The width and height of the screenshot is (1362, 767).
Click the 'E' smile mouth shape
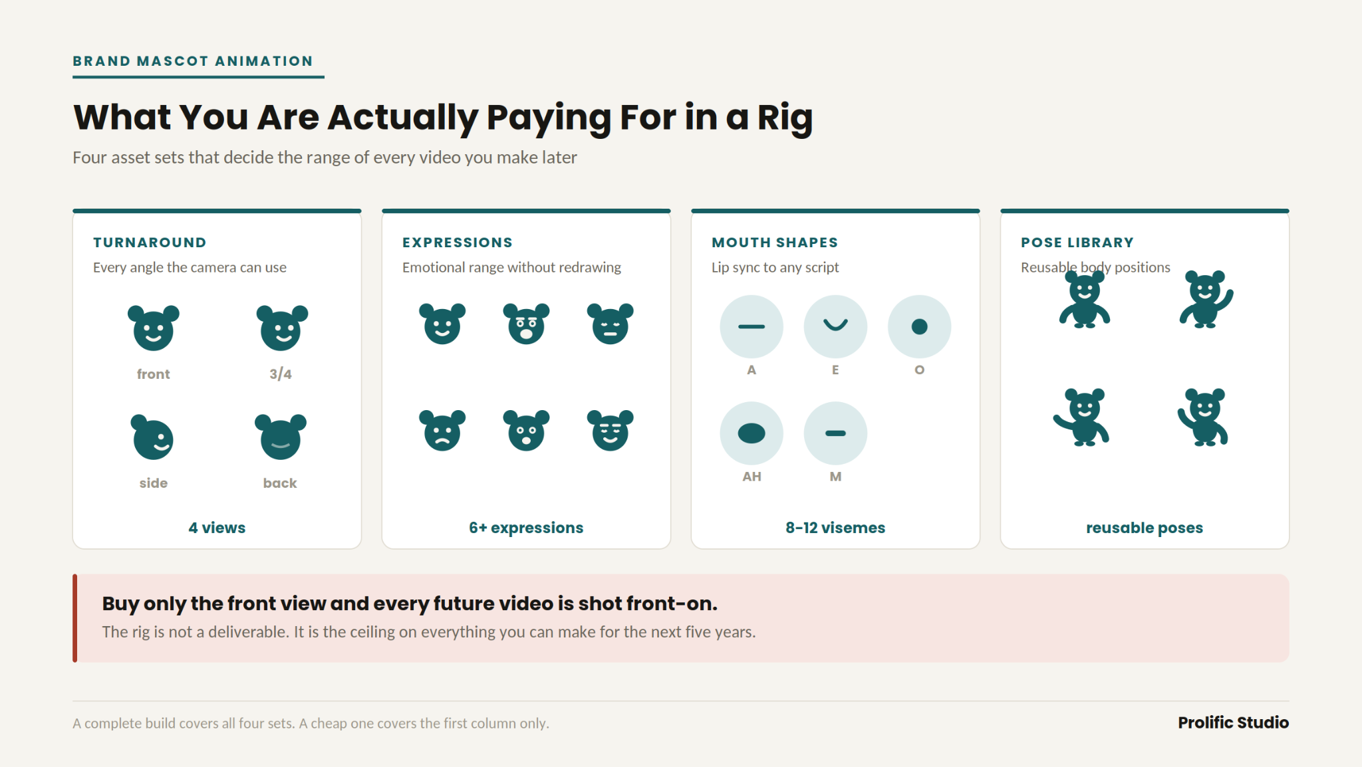coord(835,326)
